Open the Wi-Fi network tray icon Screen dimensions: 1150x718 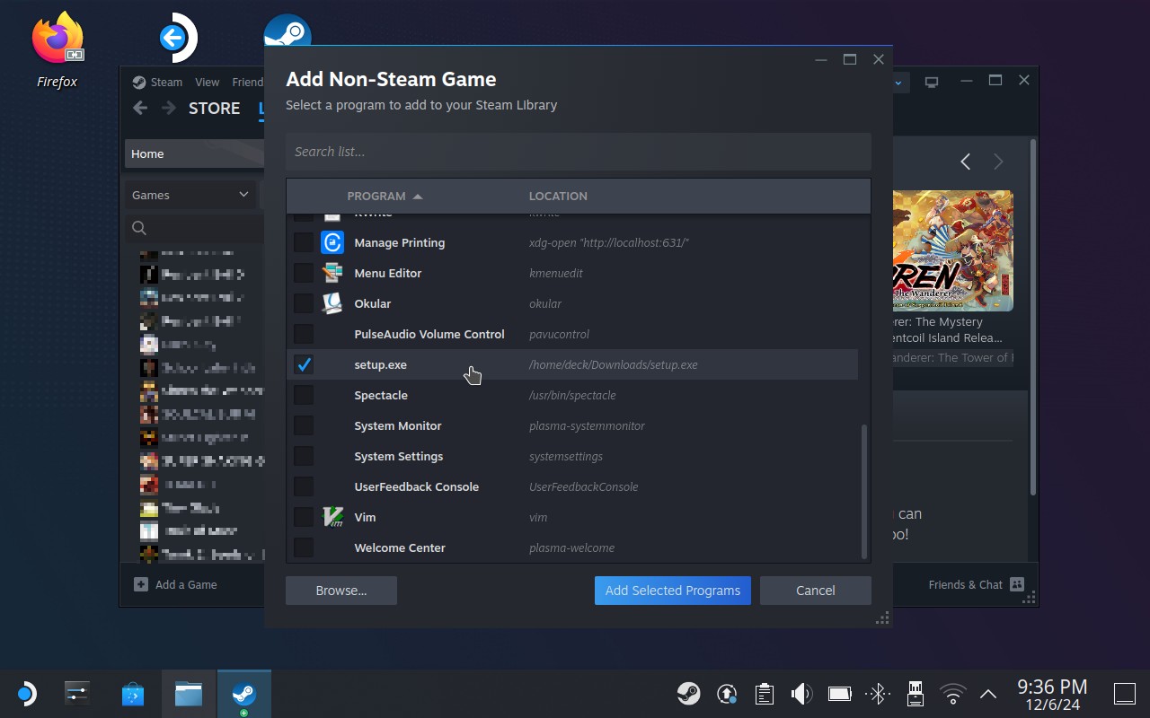tap(952, 694)
